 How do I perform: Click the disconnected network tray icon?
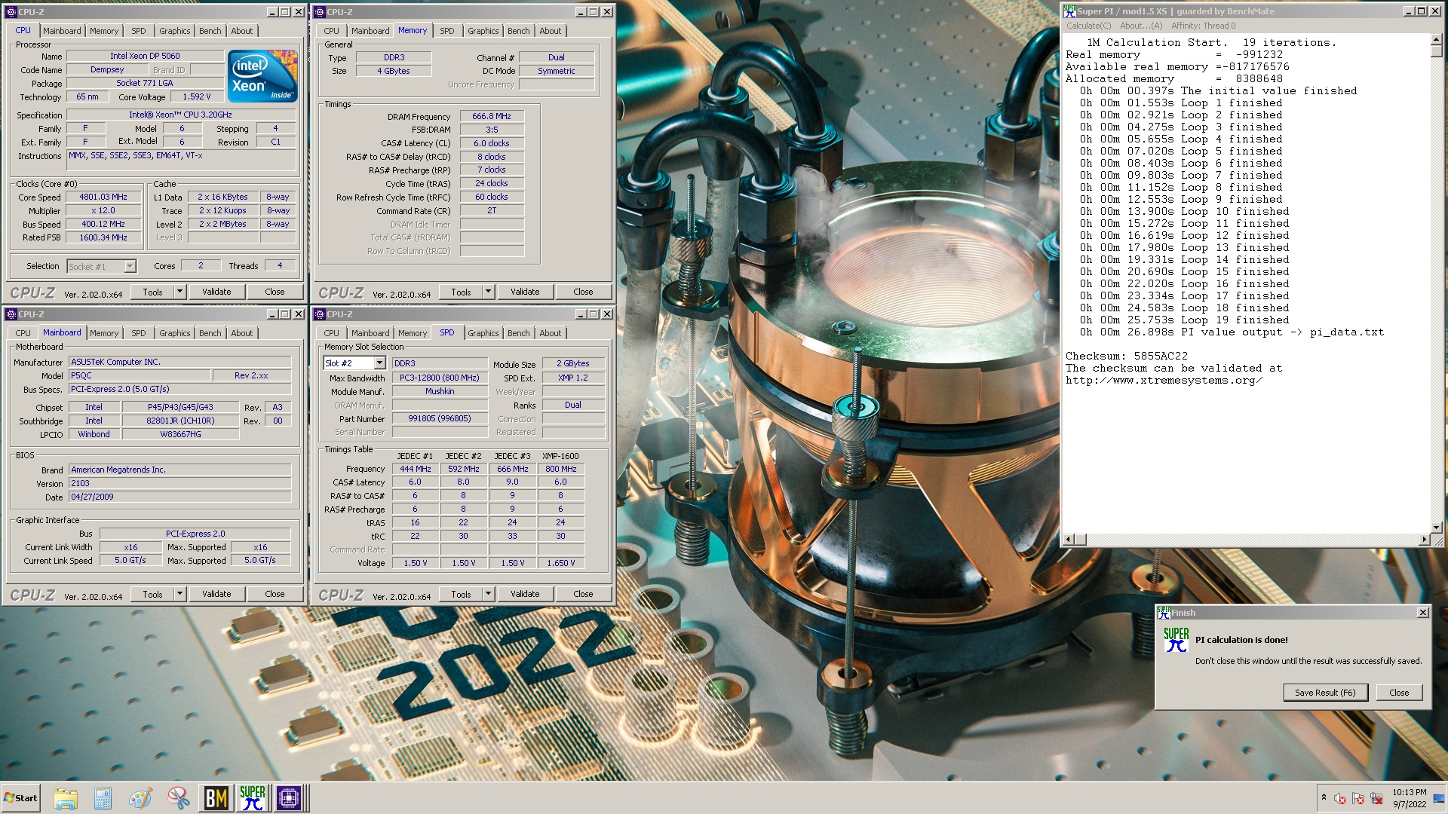click(x=1376, y=799)
